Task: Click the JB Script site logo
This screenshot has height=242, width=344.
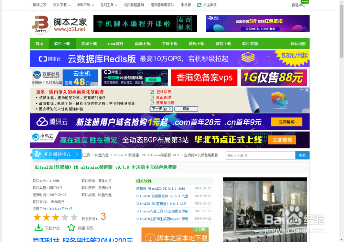Action: (x=59, y=24)
